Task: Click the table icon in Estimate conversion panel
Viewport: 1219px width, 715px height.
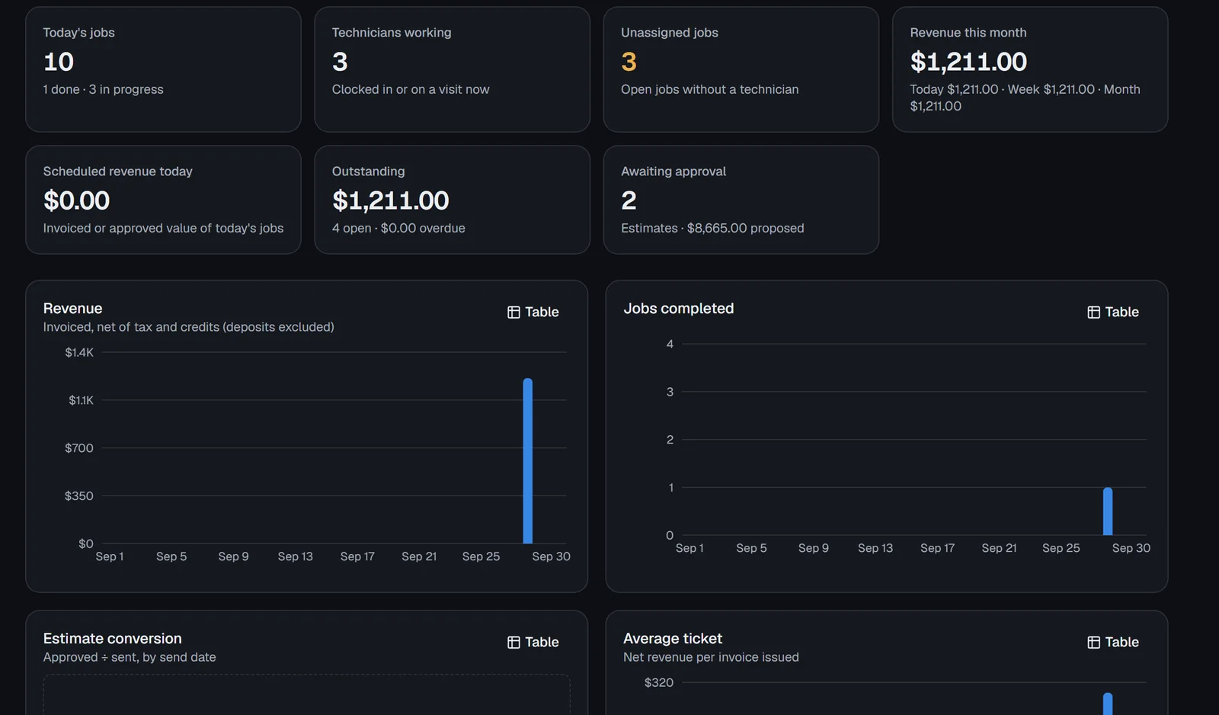Action: pos(514,643)
